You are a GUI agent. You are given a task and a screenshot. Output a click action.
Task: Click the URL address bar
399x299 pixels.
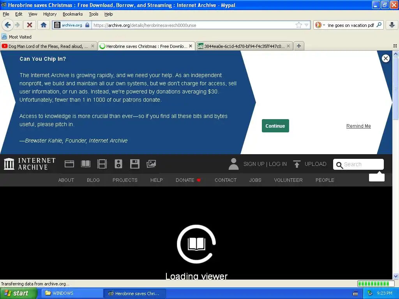coord(193,25)
